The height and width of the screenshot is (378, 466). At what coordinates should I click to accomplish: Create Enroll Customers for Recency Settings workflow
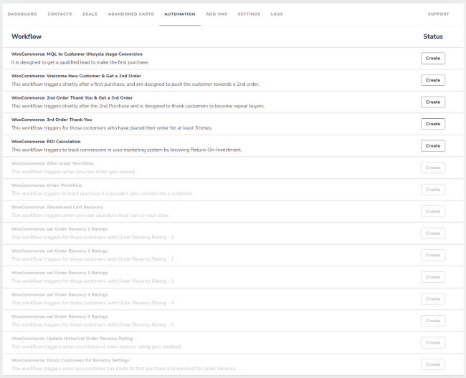click(433, 364)
